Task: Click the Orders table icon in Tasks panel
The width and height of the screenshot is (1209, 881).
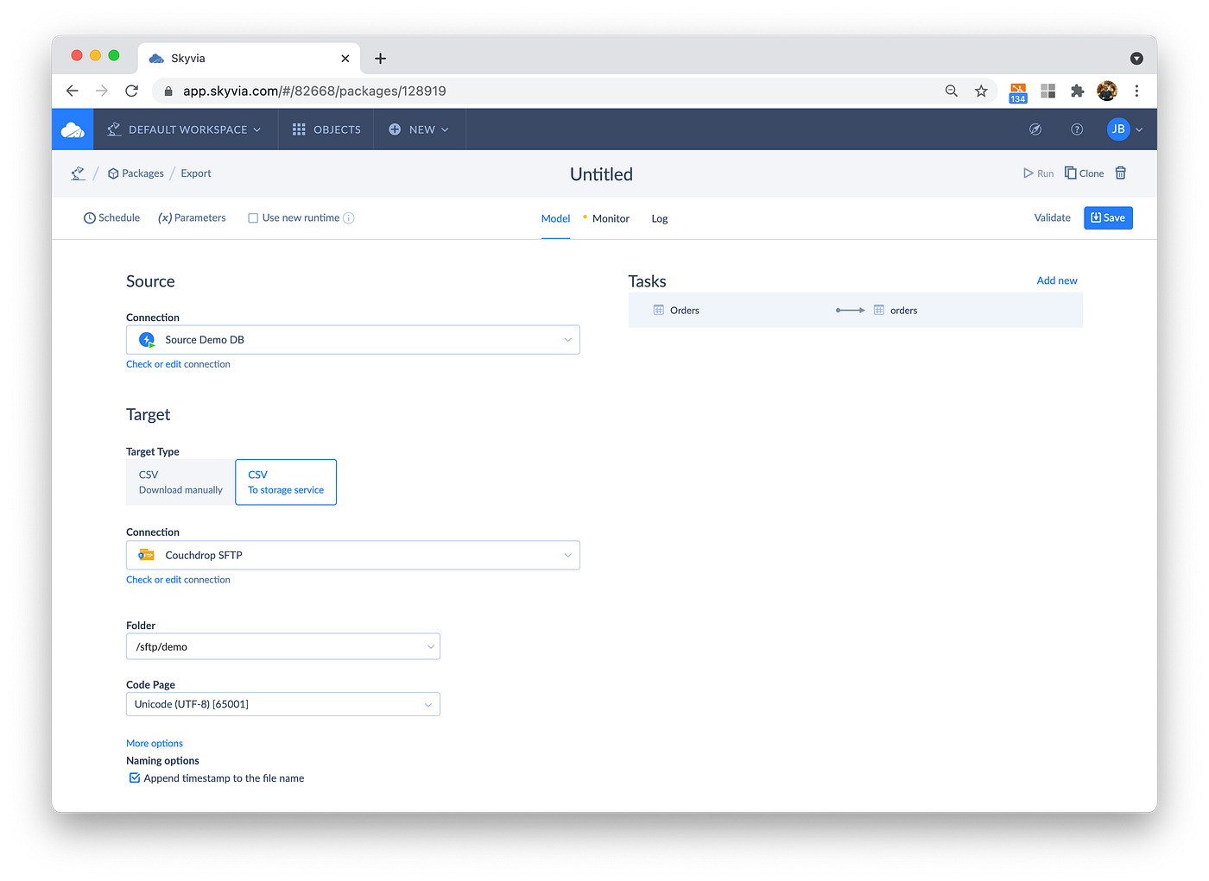Action: [657, 310]
